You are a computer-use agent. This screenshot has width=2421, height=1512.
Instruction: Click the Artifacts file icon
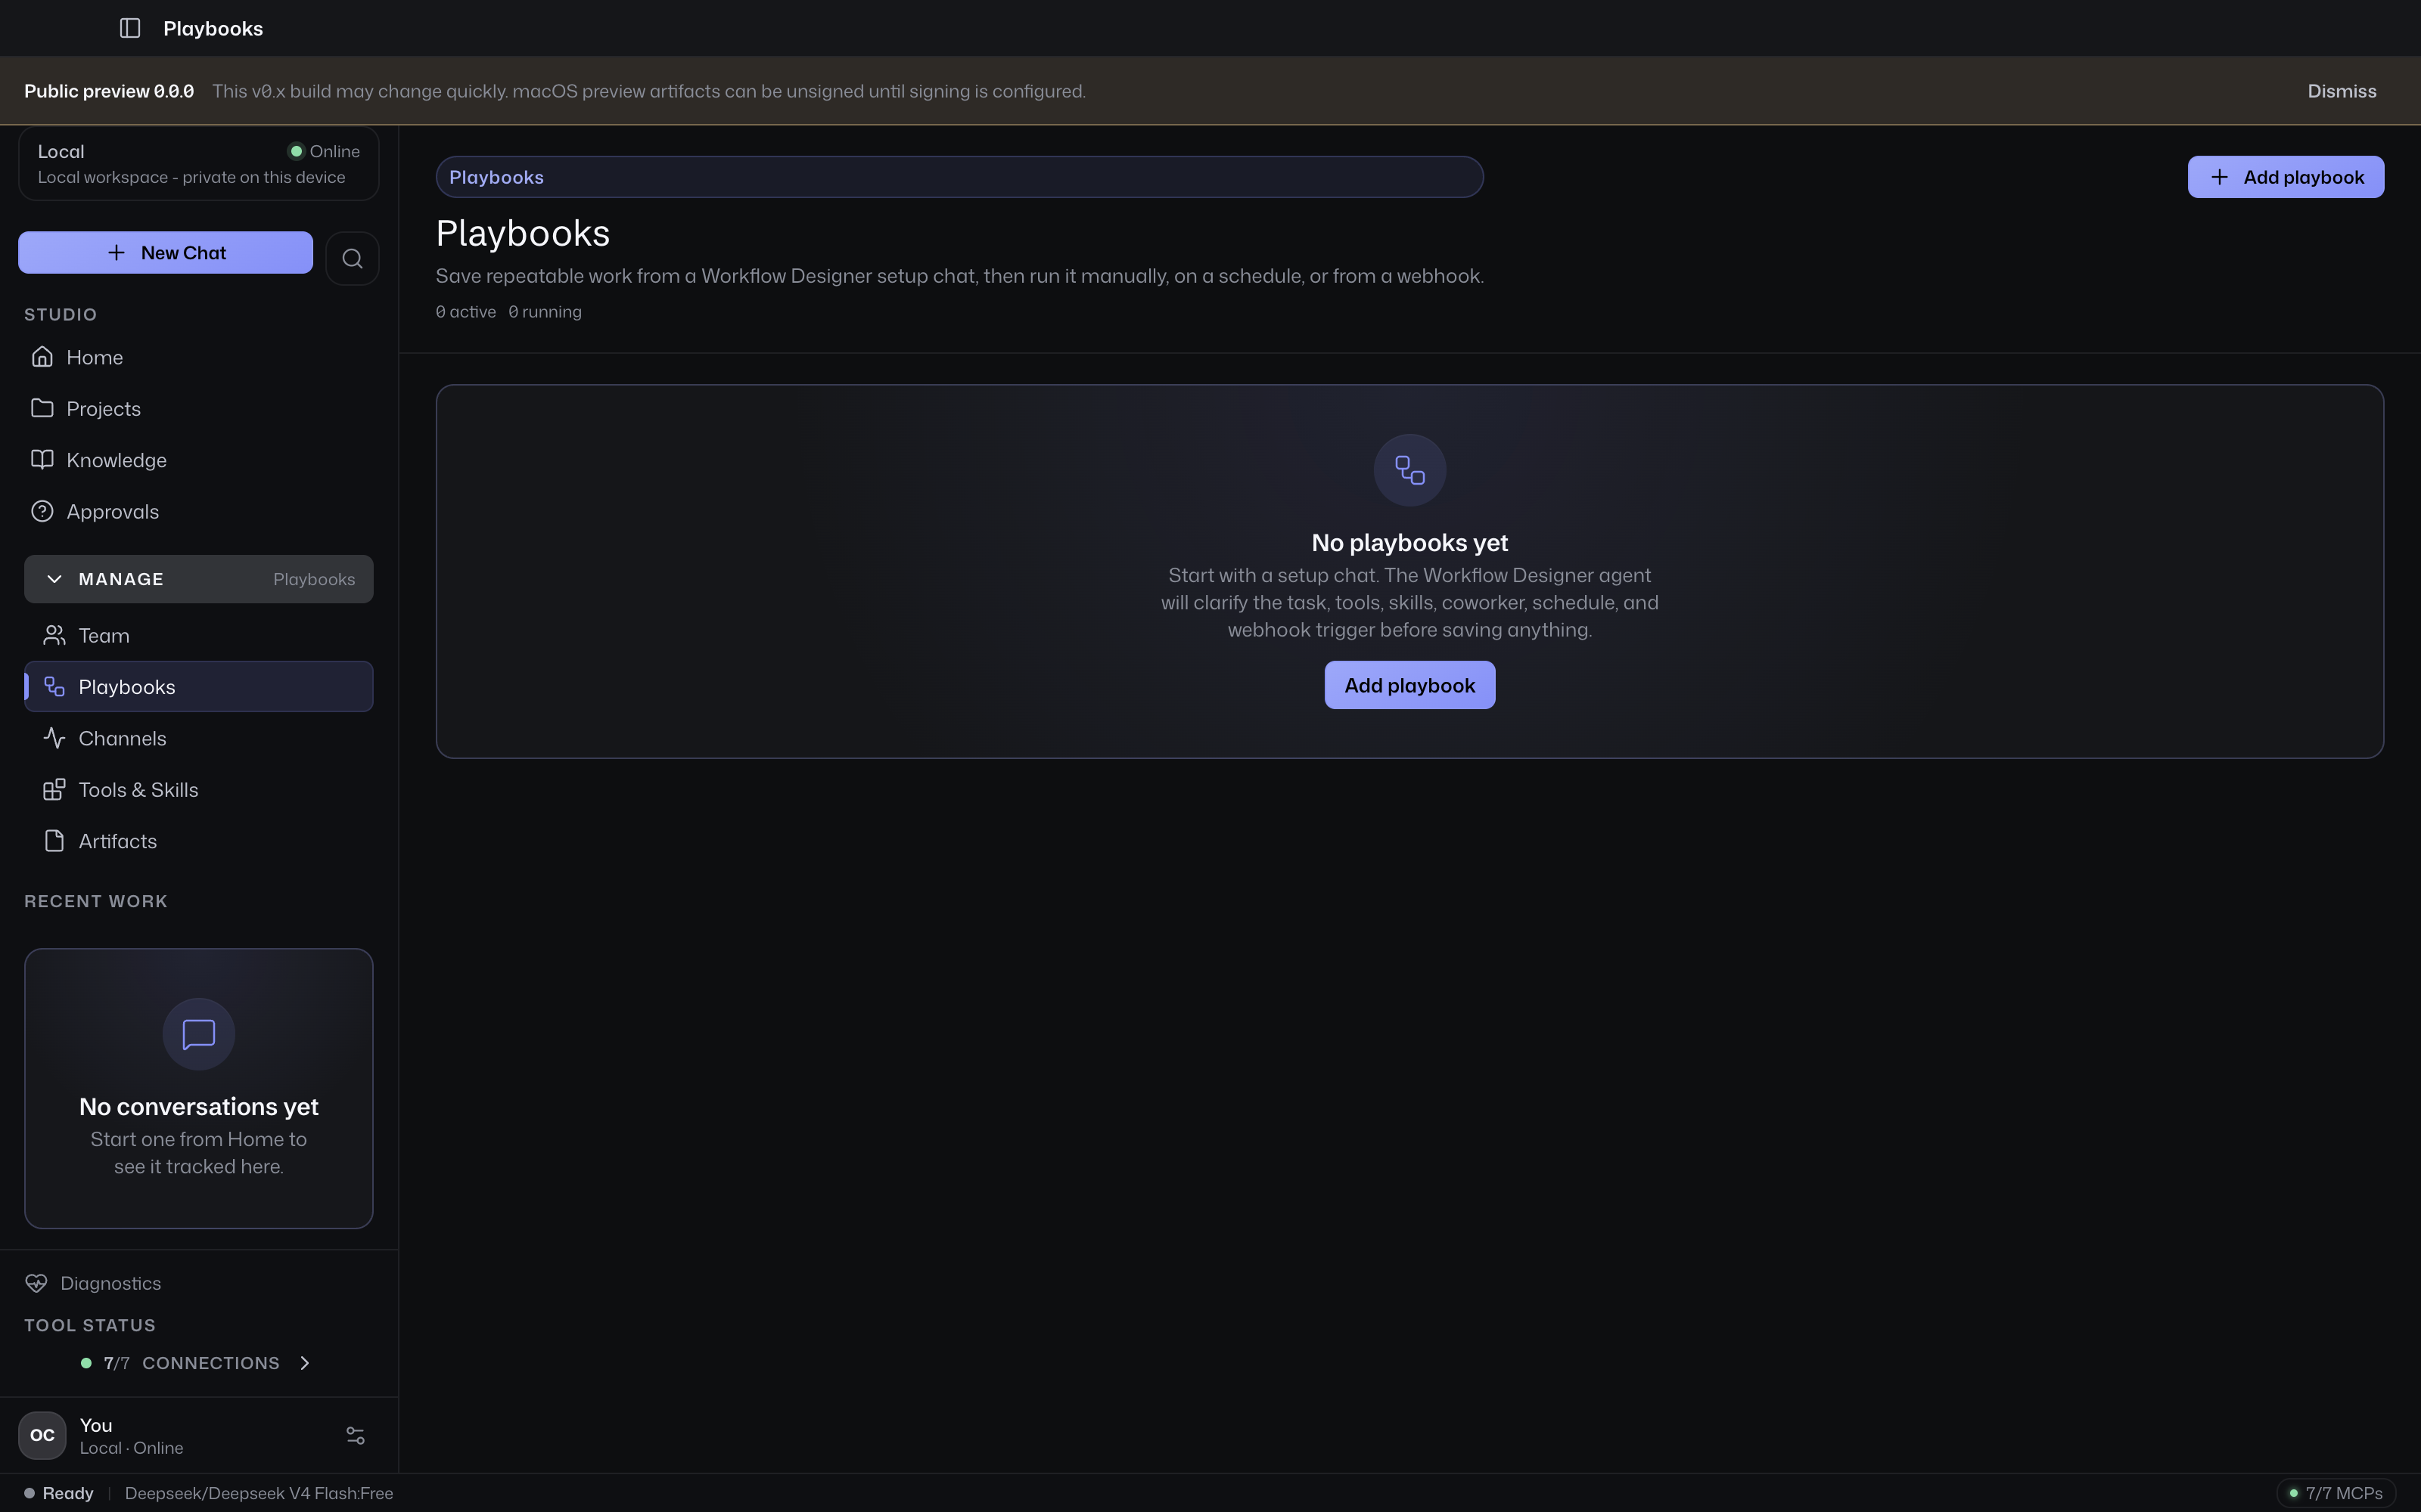coord(54,841)
